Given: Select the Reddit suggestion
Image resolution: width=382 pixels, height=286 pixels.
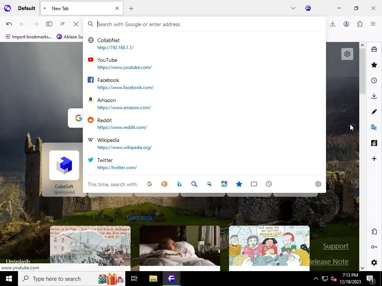Looking at the screenshot, I should 204,124.
